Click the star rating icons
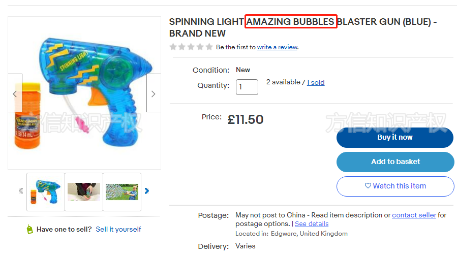Viewport: 457px width, 255px height. pyautogui.click(x=191, y=47)
